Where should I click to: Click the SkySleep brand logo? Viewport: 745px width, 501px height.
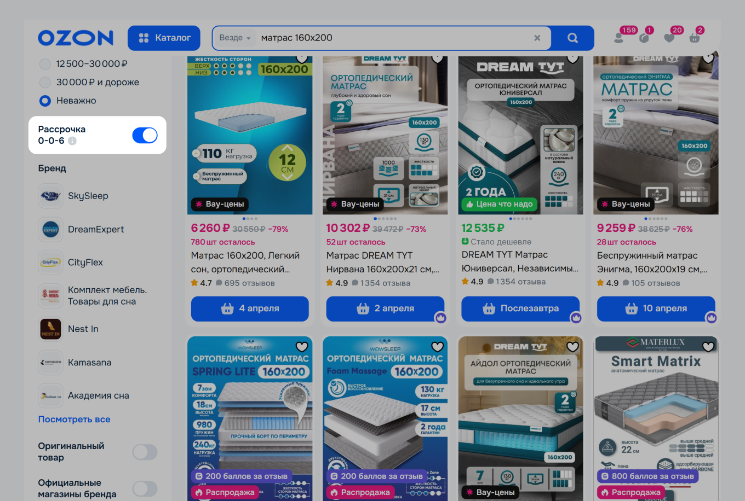click(50, 196)
